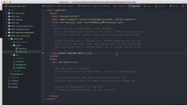The height and width of the screenshot is (105, 187).
Task: Expand the 0005-multiple-components folder arrow
Action: coord(6,26)
